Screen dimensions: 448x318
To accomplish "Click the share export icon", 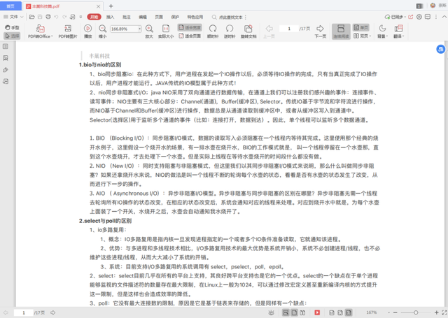I will [411, 17].
